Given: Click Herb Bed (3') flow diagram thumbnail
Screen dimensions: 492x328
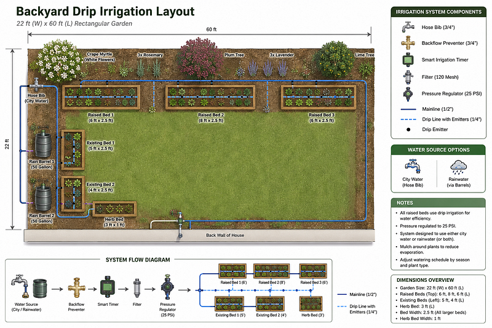Looking at the screenshot, I should point(311,304).
